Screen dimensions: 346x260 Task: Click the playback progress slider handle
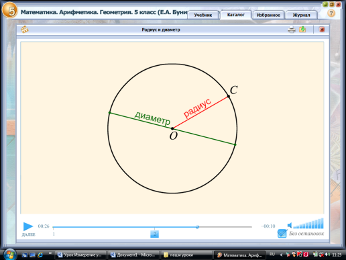point(197,227)
